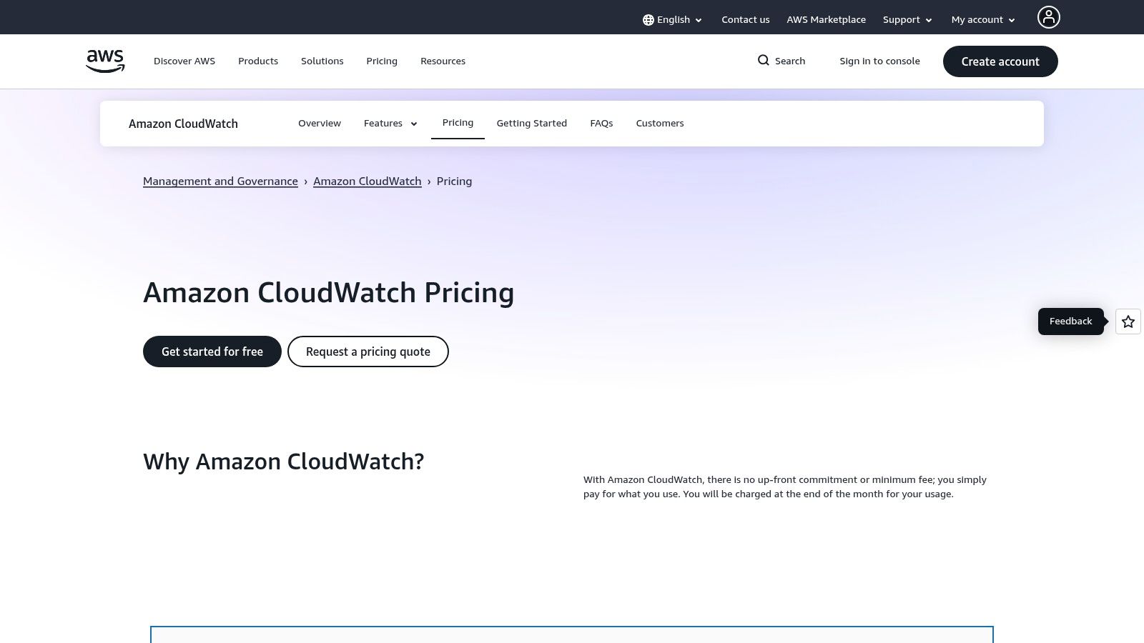The width and height of the screenshot is (1144, 643).
Task: Click the account profile icon
Action: [1048, 16]
